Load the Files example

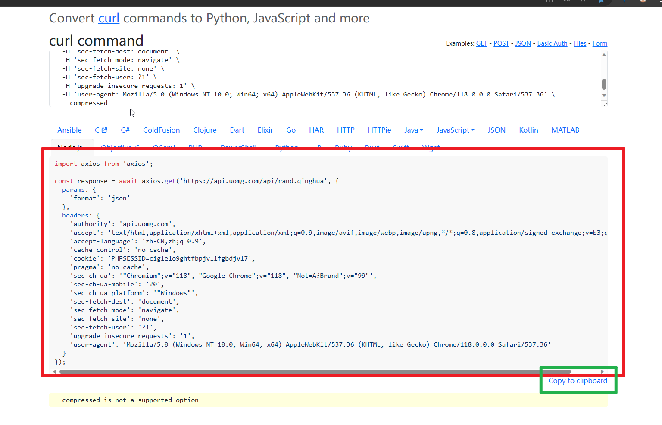click(x=580, y=43)
